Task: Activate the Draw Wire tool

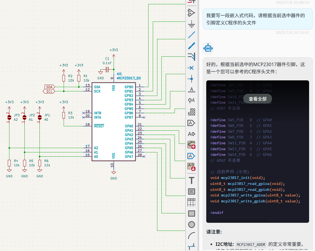Action: [191, 35]
